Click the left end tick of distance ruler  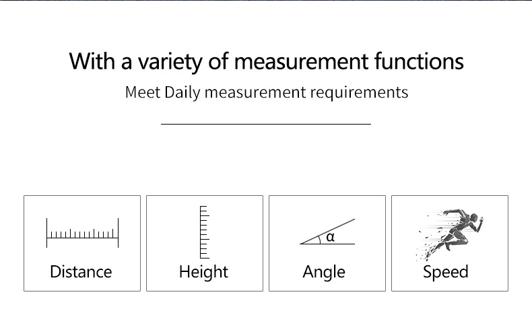[47, 233]
